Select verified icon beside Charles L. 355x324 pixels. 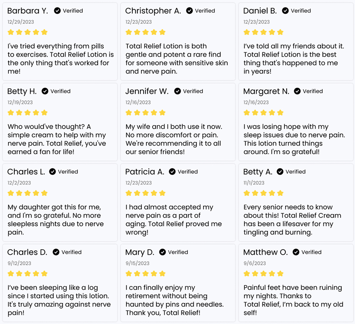tap(53, 172)
